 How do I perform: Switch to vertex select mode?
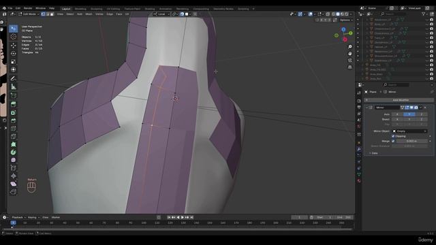tap(43, 14)
